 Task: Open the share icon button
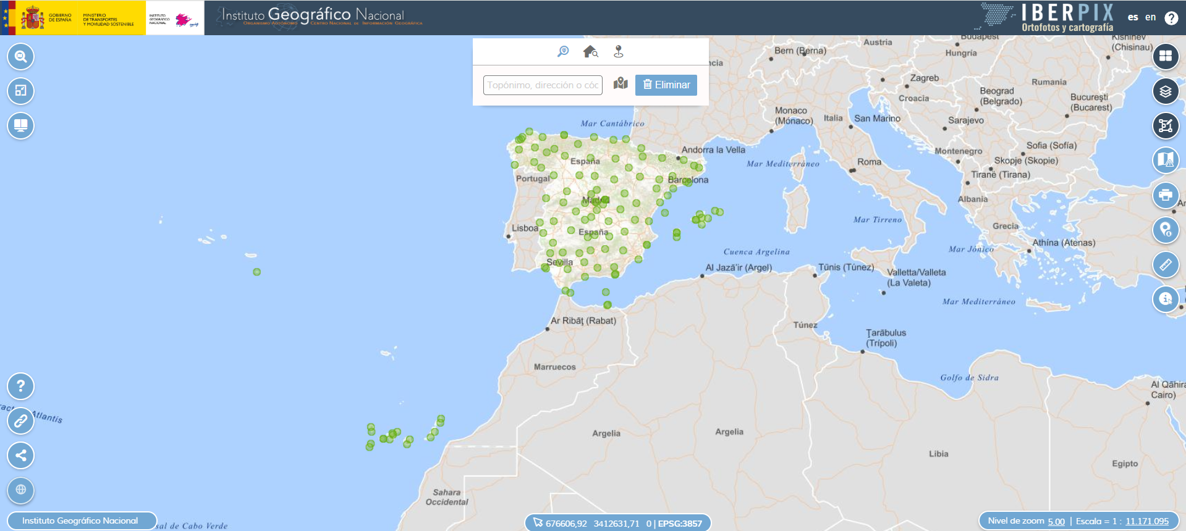point(20,456)
